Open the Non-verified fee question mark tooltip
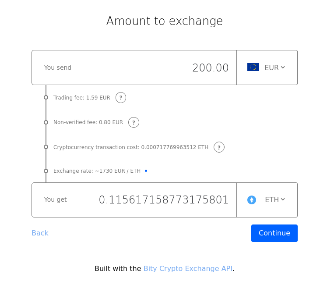 [134, 122]
